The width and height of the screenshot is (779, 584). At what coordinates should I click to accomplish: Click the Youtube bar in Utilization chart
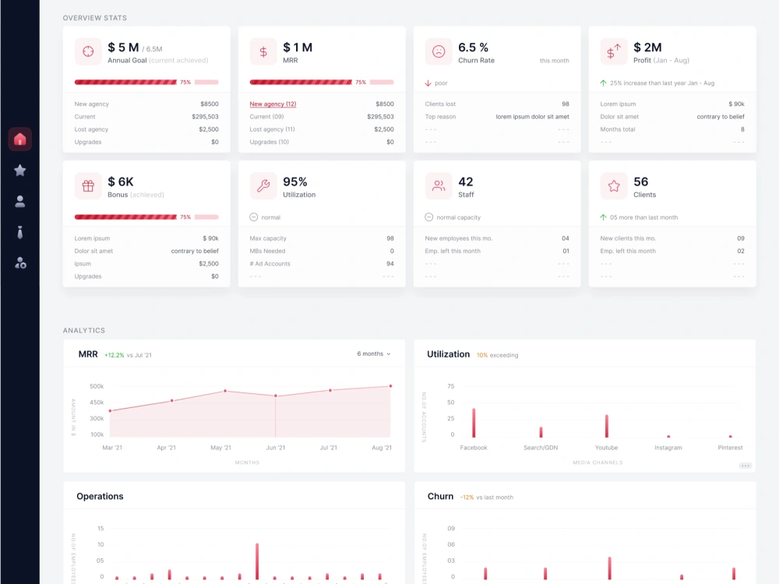coord(607,426)
